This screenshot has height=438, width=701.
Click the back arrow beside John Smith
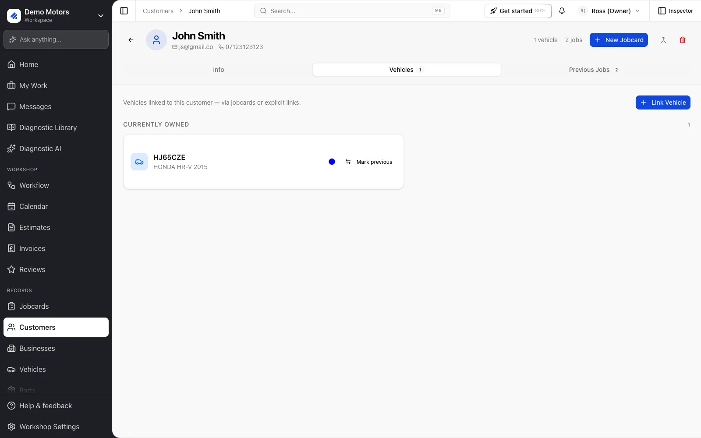131,40
